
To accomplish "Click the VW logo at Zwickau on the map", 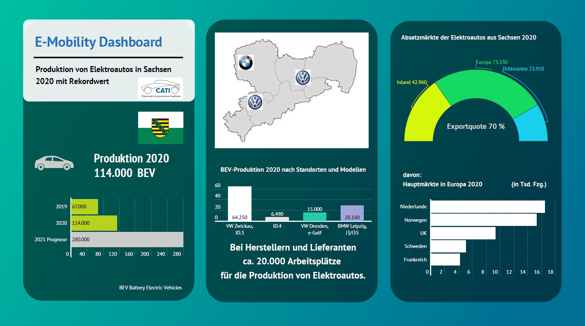I will pyautogui.click(x=255, y=102).
